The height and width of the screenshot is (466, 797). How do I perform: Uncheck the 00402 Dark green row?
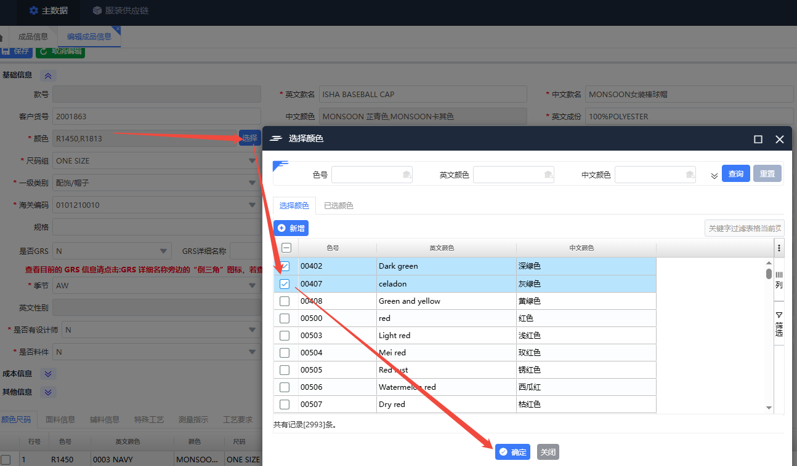pyautogui.click(x=285, y=267)
